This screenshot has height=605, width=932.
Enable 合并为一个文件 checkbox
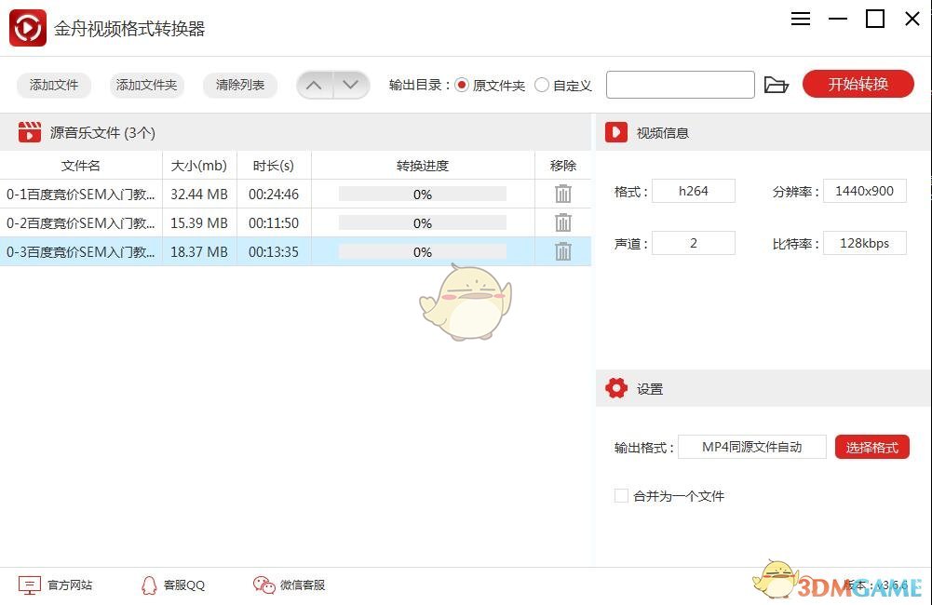621,496
